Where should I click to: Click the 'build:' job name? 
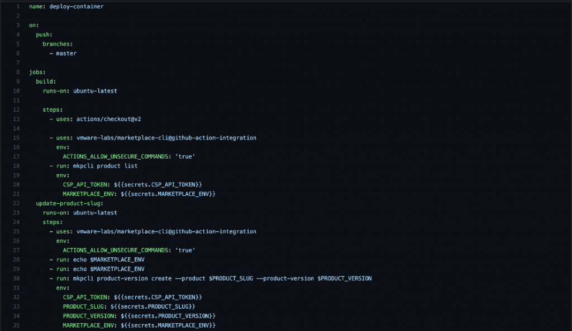46,81
